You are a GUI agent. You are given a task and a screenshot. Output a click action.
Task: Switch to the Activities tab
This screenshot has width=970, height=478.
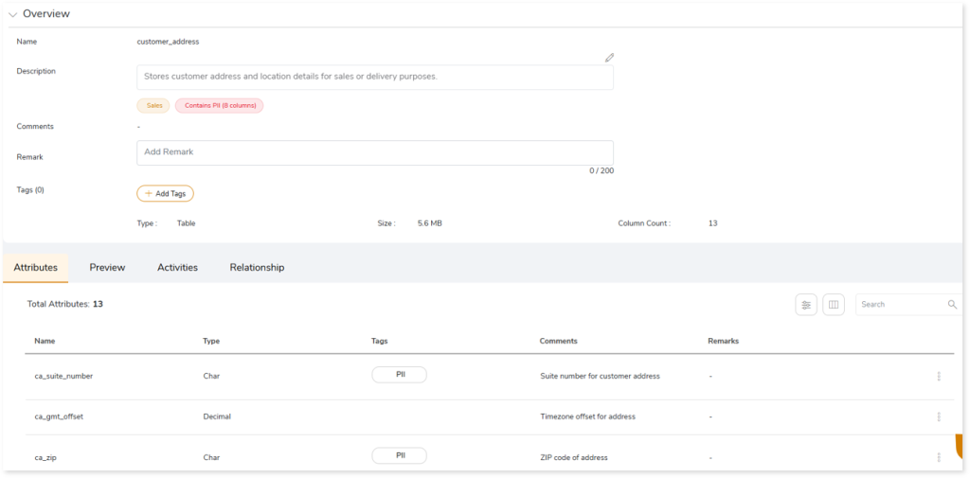[x=177, y=268]
